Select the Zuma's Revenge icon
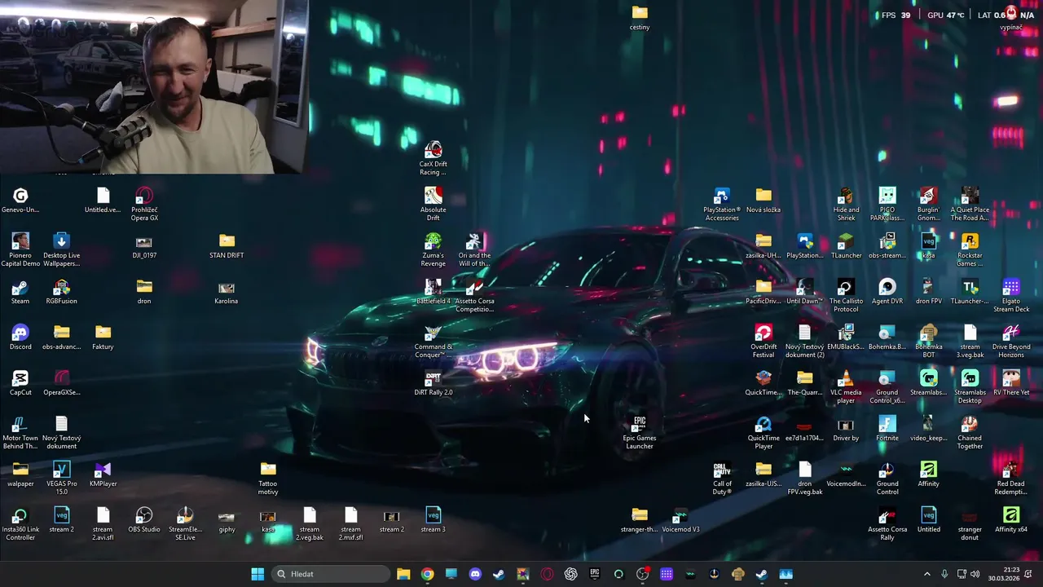Screen dimensions: 1043x587 click(x=433, y=250)
